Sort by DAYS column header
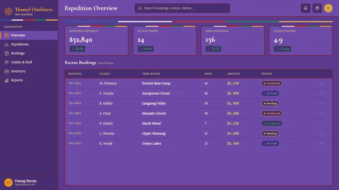 point(208,73)
